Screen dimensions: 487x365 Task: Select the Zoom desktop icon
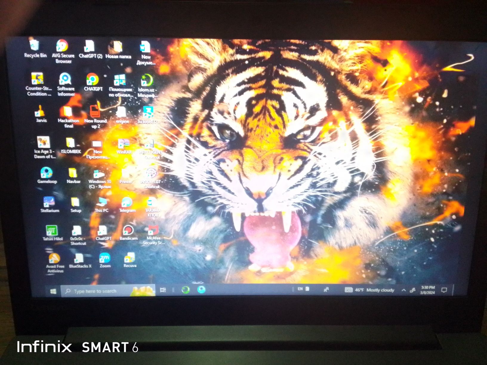tap(105, 260)
